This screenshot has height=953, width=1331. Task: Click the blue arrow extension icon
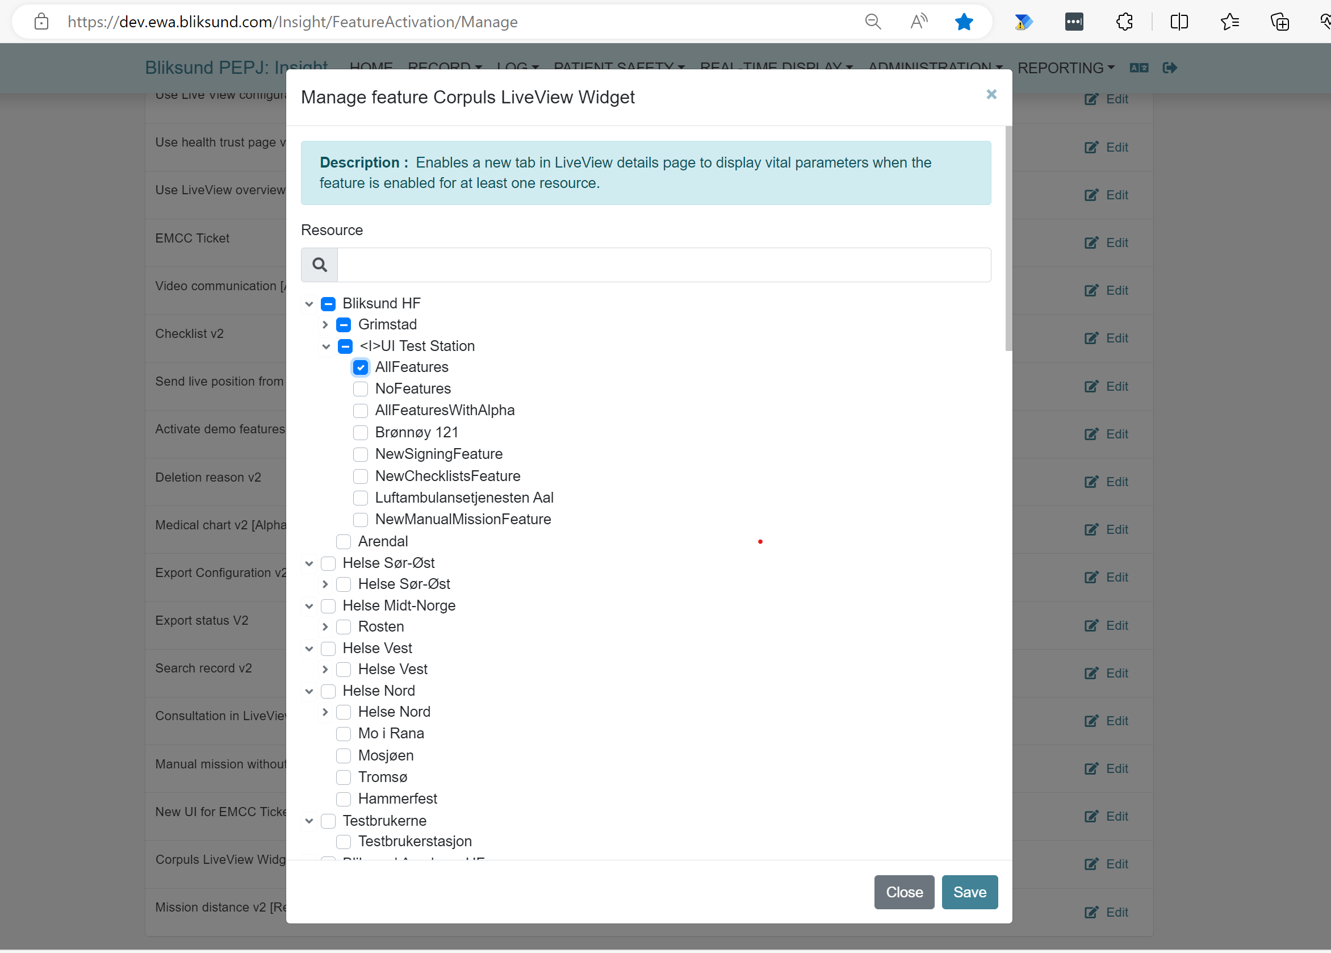coord(1023,22)
